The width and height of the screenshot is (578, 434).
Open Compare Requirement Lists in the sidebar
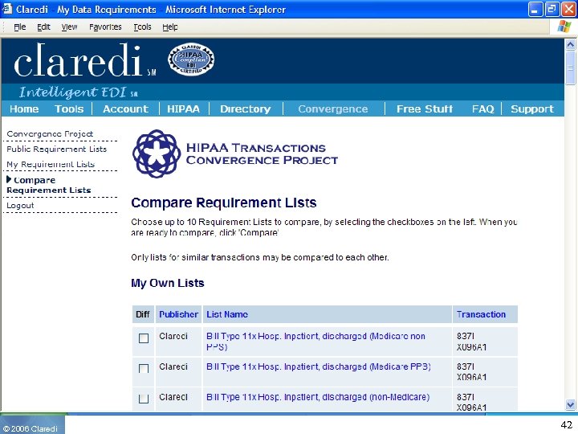tap(49, 185)
